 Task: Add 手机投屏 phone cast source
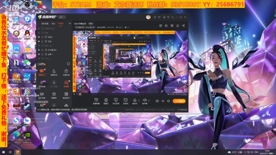(116, 101)
